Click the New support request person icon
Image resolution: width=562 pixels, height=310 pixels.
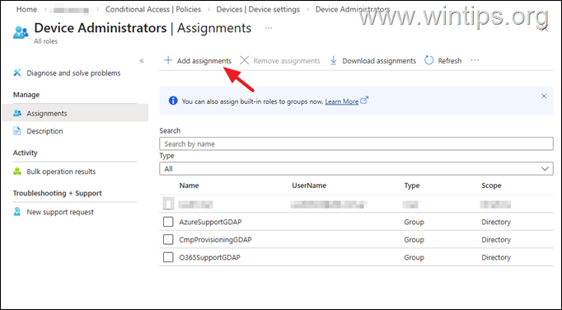coord(16,212)
